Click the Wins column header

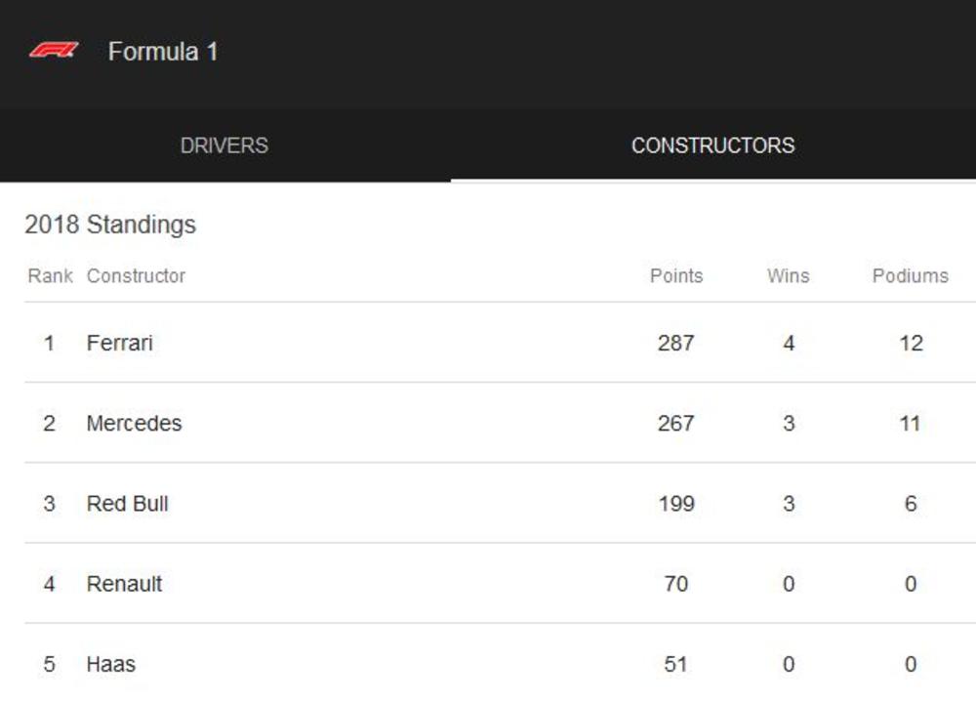[x=788, y=276]
